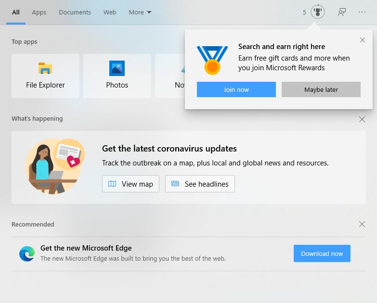This screenshot has height=303, width=377.
Task: Close the Microsoft Rewards popup
Action: [363, 40]
